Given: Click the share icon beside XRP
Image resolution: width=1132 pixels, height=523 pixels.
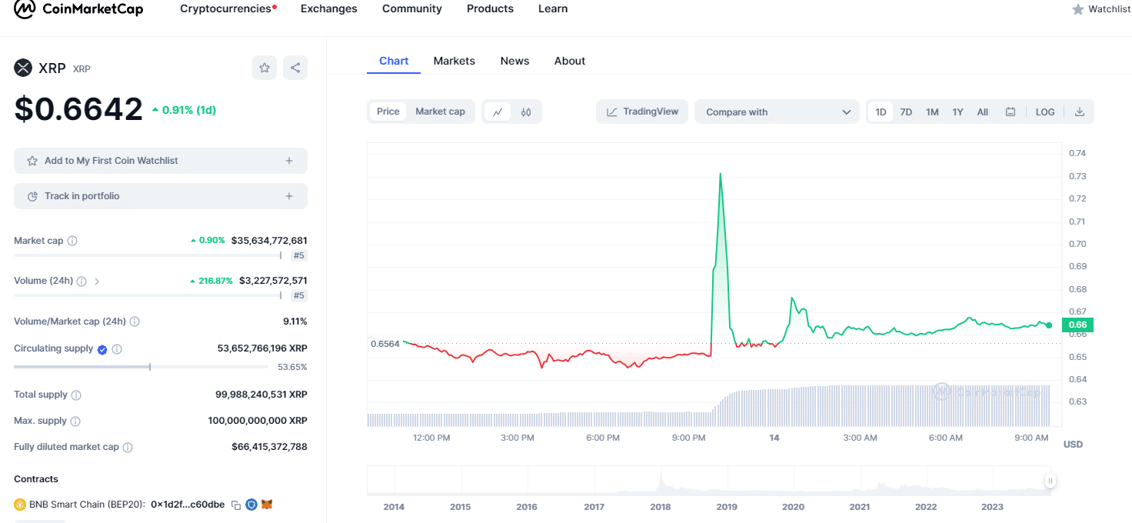Looking at the screenshot, I should coord(295,68).
